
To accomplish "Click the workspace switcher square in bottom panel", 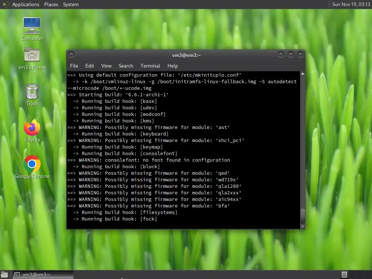I will (x=344, y=275).
